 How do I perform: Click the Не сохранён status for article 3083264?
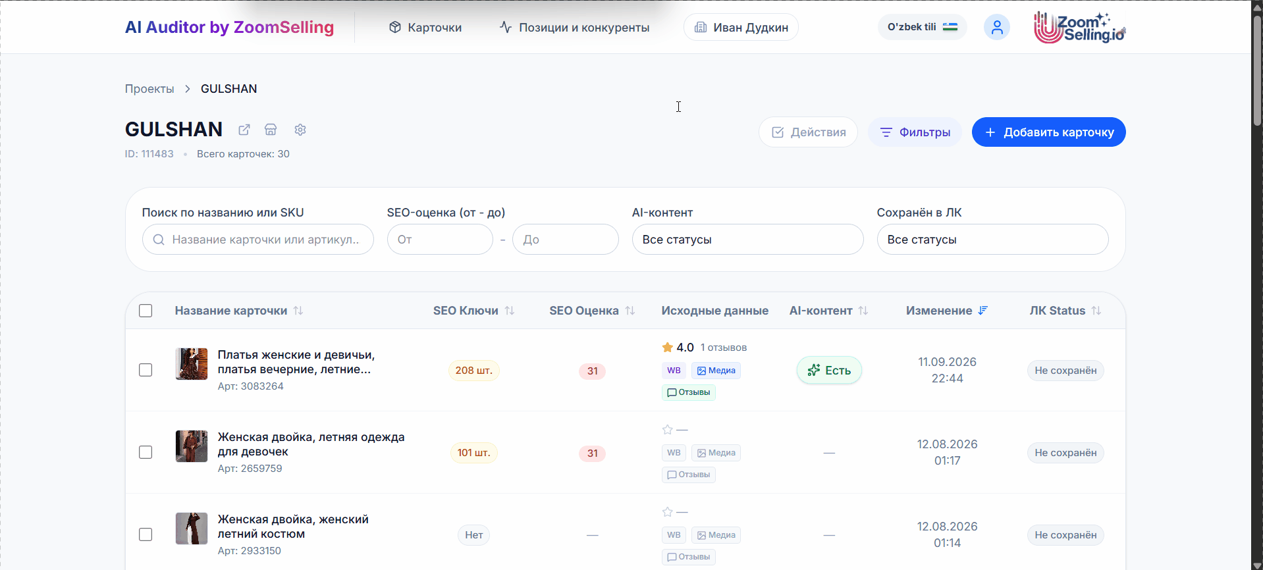pyautogui.click(x=1065, y=371)
